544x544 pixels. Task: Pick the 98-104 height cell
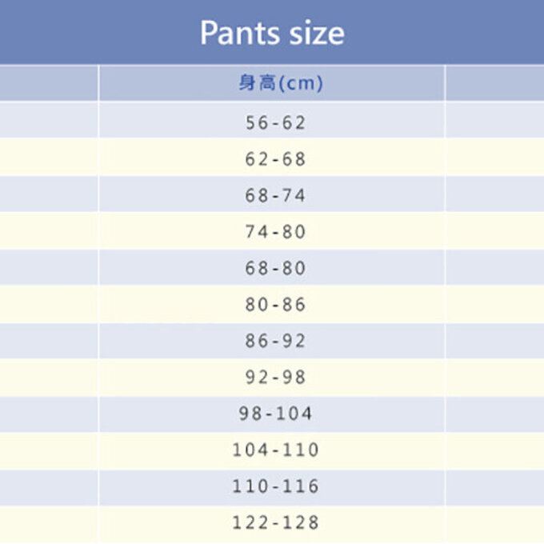[x=275, y=414]
